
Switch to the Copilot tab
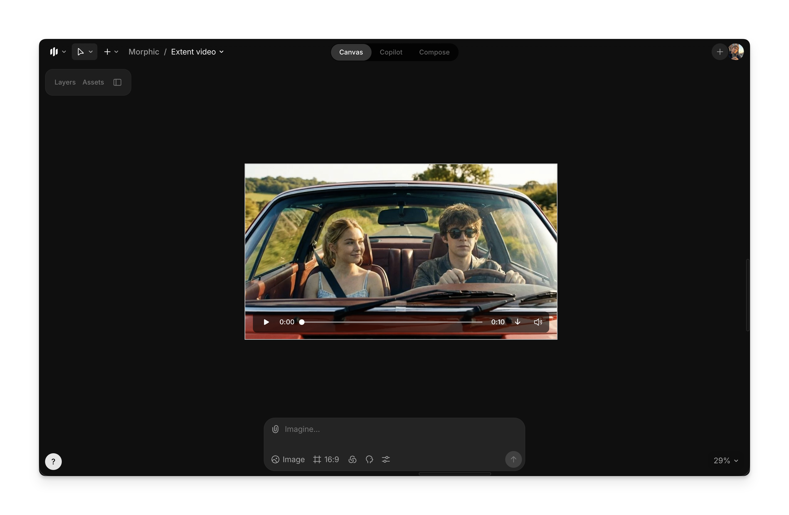click(391, 52)
